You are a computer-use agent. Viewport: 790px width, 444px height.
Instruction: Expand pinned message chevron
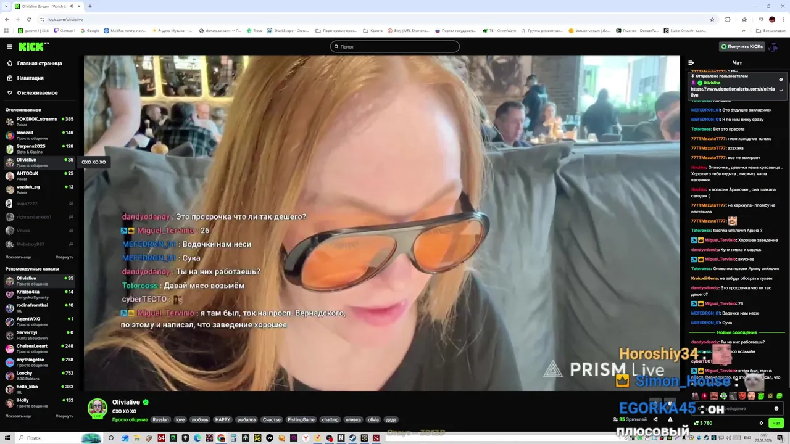tap(781, 91)
